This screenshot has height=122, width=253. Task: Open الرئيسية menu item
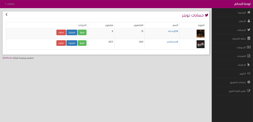[232, 13]
